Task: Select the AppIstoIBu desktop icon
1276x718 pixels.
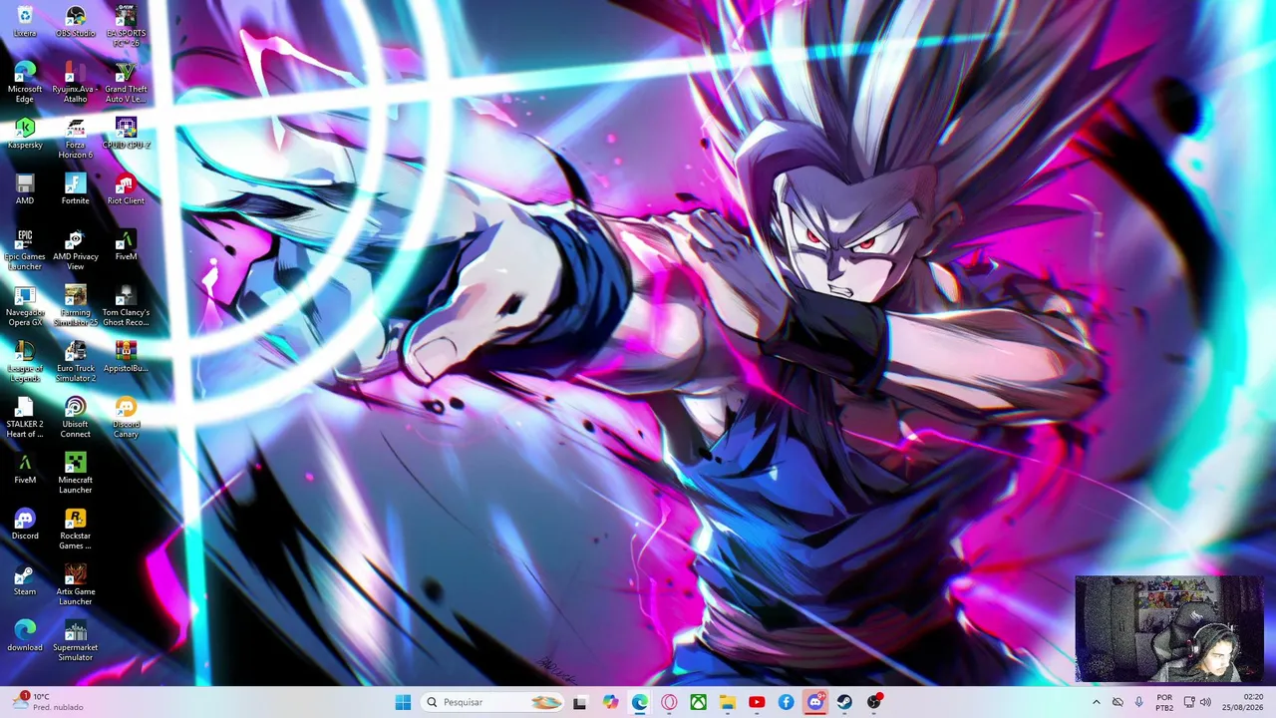Action: pos(126,357)
